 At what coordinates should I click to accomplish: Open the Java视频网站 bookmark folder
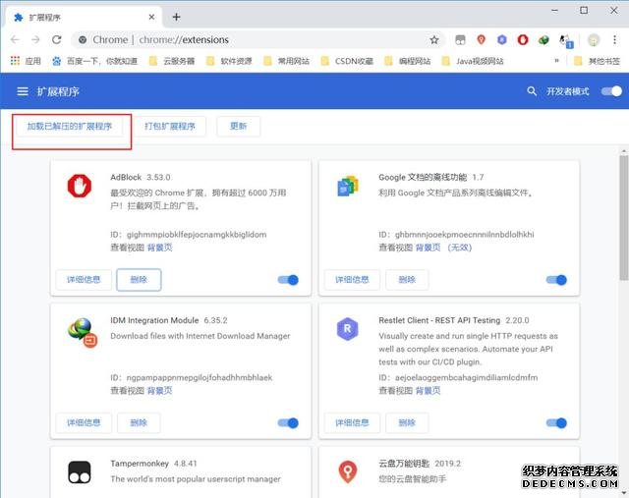(x=473, y=61)
